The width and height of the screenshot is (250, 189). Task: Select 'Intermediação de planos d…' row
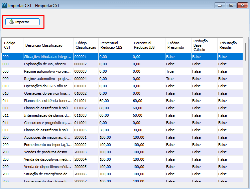(x=122, y=115)
